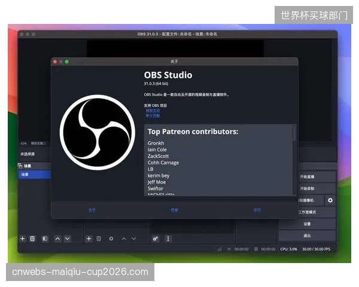Click contributor name Gronkh

pos(156,143)
